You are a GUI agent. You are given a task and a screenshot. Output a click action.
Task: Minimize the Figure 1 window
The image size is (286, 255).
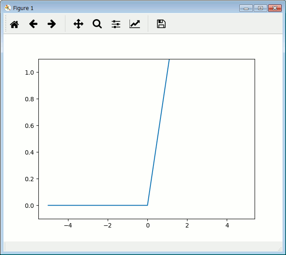[246, 8]
